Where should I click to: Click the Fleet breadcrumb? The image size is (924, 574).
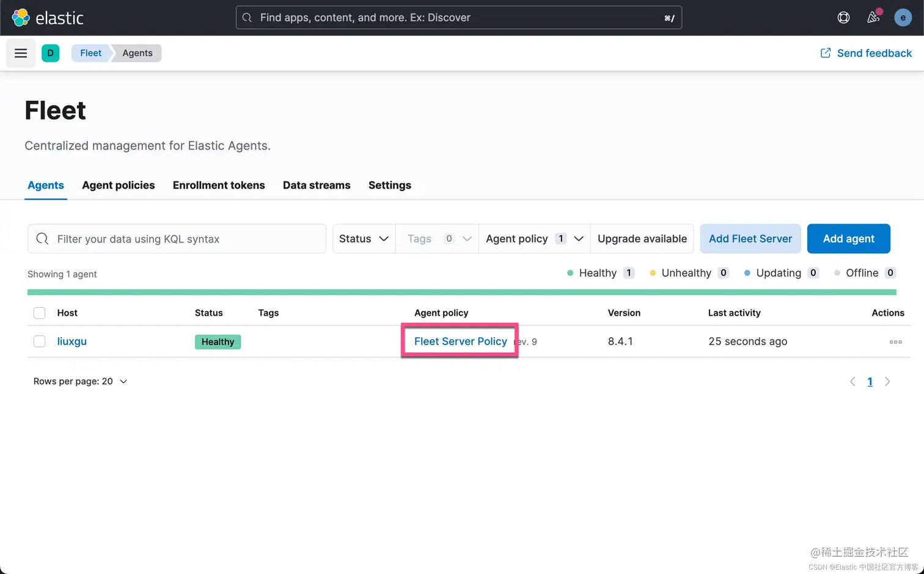click(90, 53)
